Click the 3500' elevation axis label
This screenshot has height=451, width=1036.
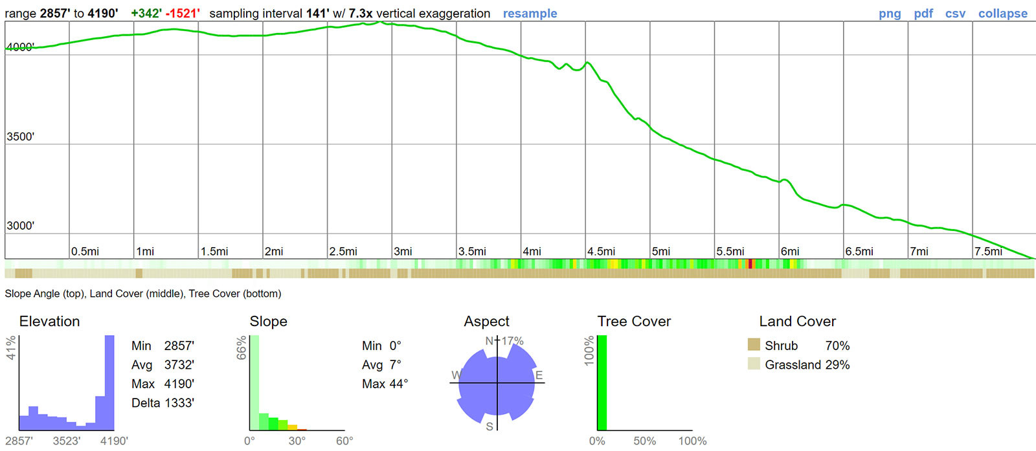pos(20,137)
